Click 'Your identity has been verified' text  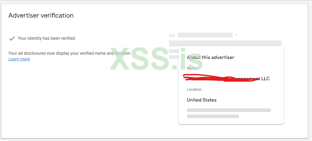click(x=46, y=38)
